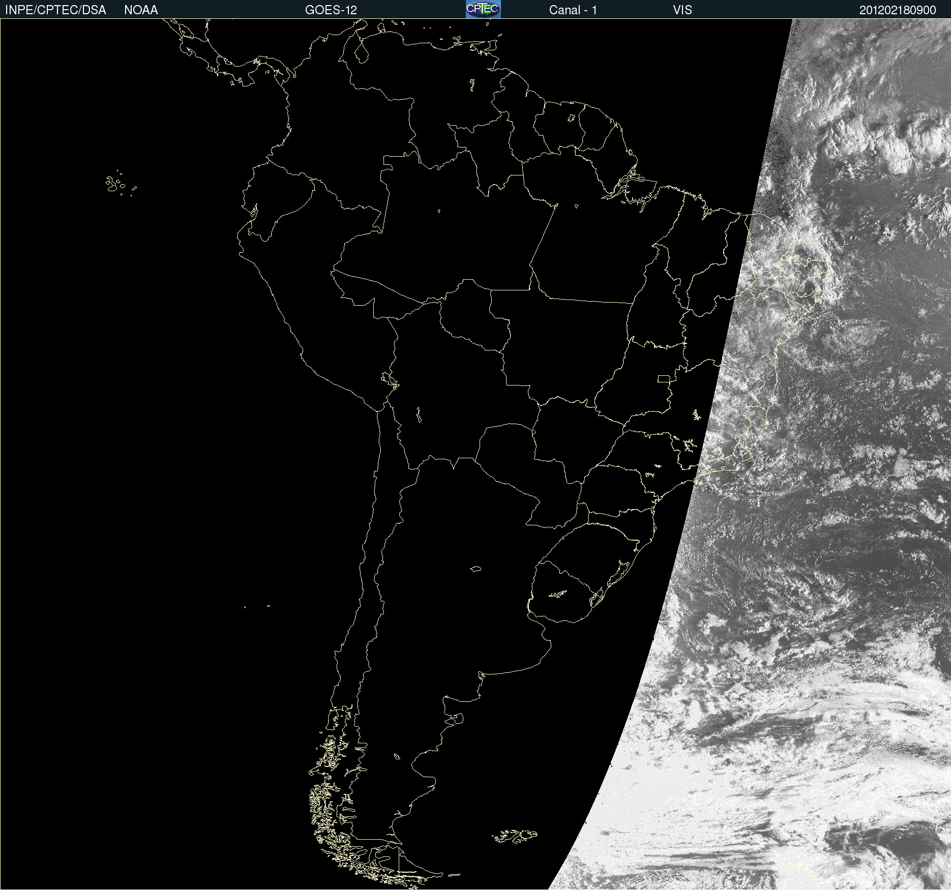Click the CPTEC logo in header
The height and width of the screenshot is (890, 951).
tap(483, 9)
